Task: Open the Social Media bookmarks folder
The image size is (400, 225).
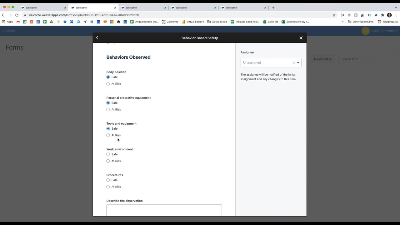Action: tap(217, 22)
